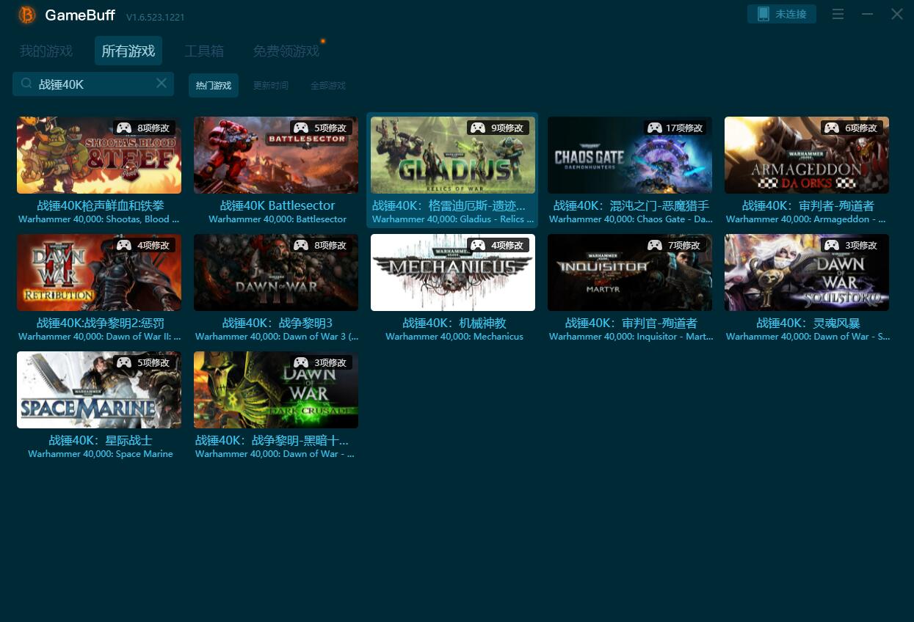Click the title 战锤40K：混沌之门-恶魔猎手
Screen dimensions: 914x622
coord(631,205)
